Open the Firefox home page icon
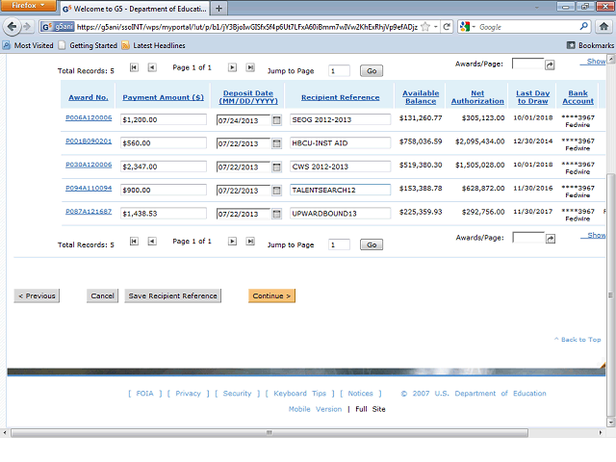Viewport: 616px width, 462px height. pyautogui.click(x=603, y=27)
